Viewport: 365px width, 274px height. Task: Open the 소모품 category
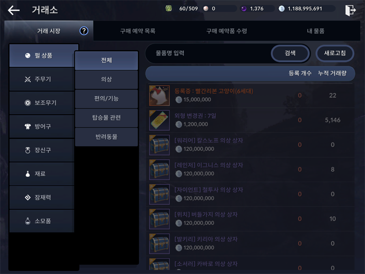tap(42, 221)
